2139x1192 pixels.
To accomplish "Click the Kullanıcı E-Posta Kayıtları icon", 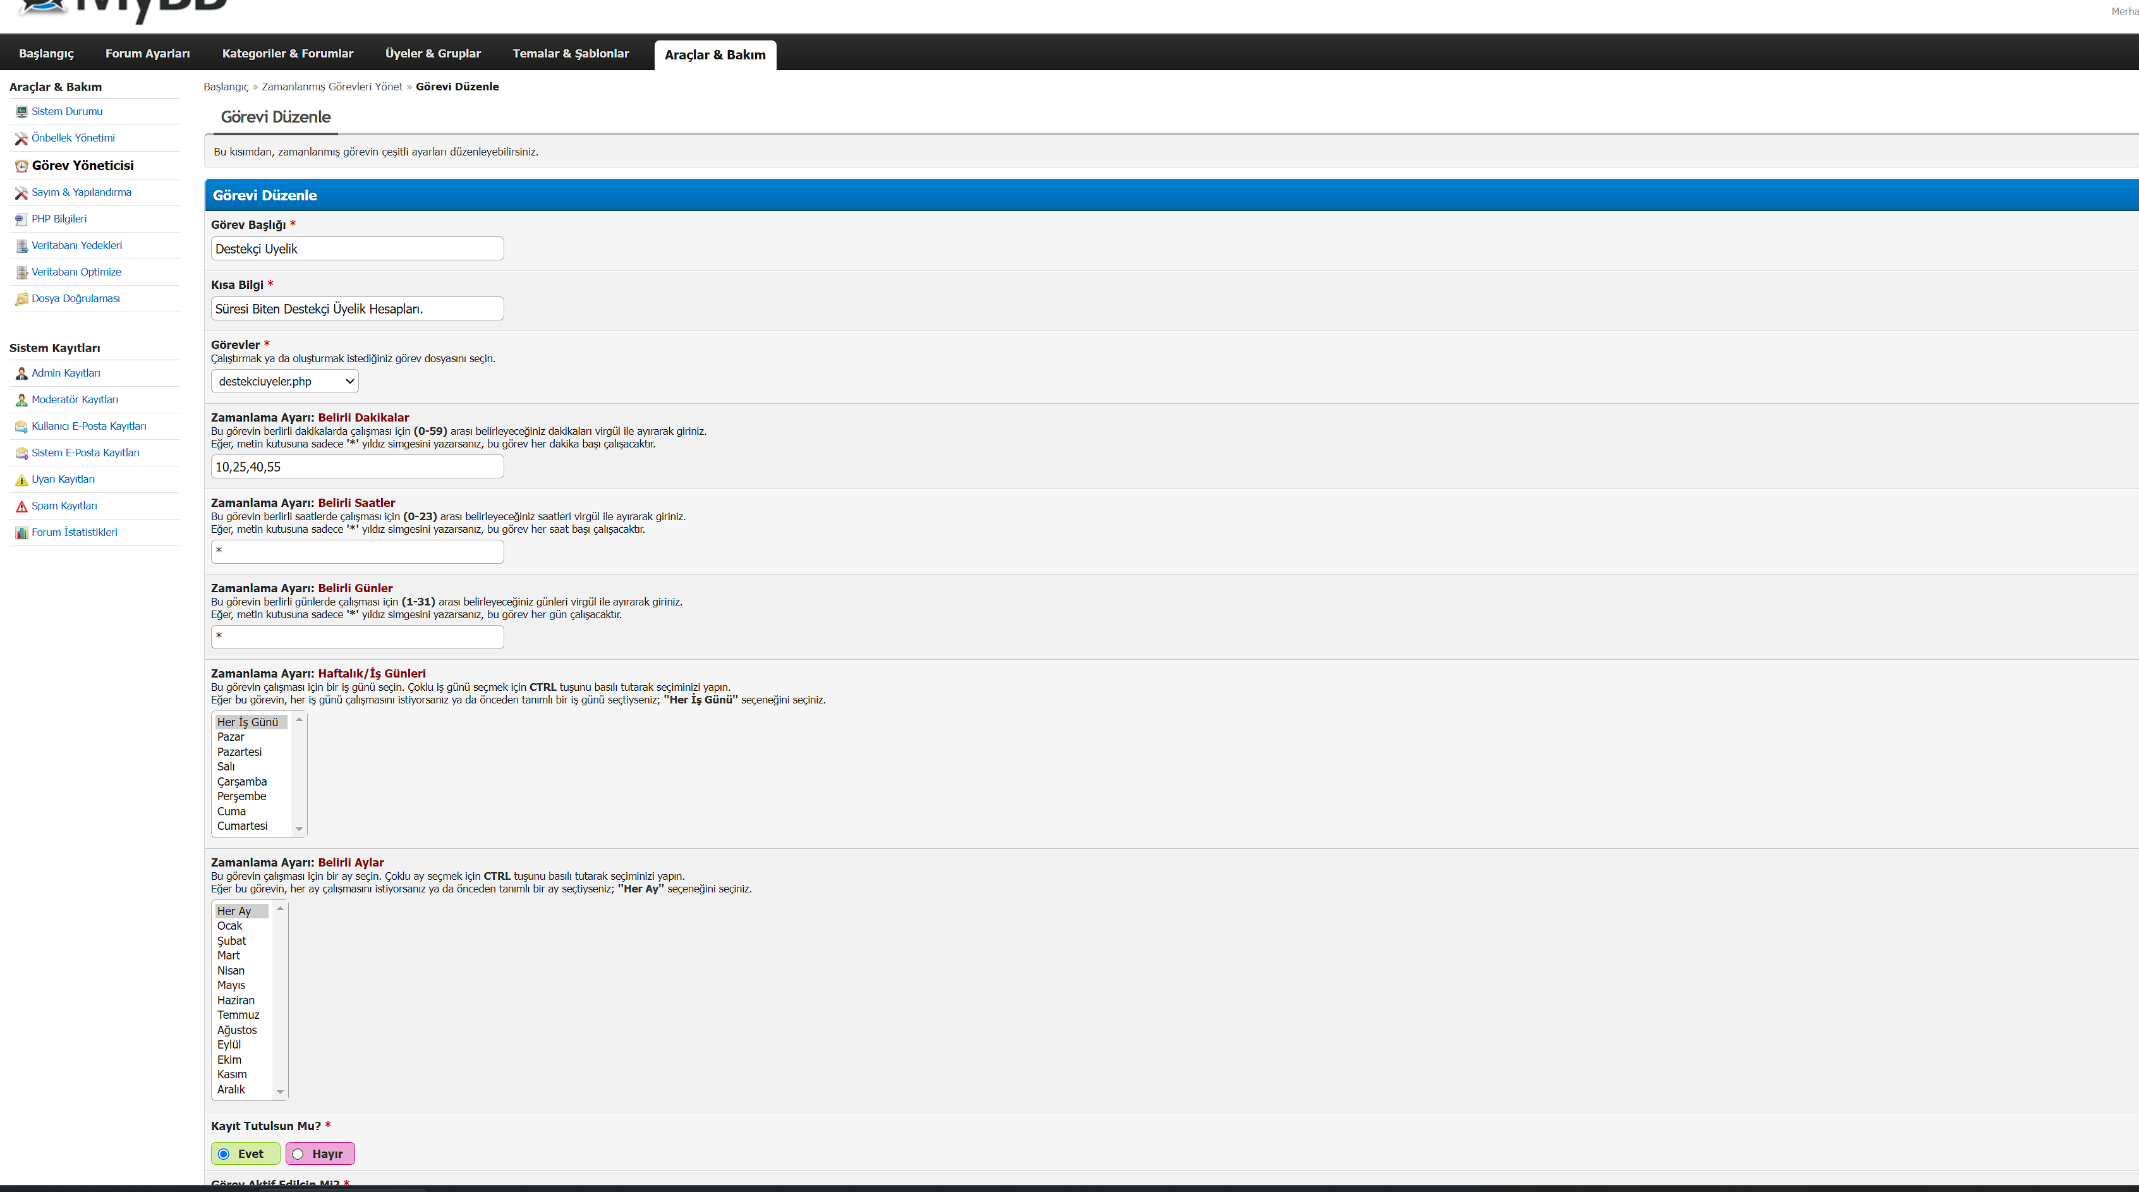I will 21,427.
